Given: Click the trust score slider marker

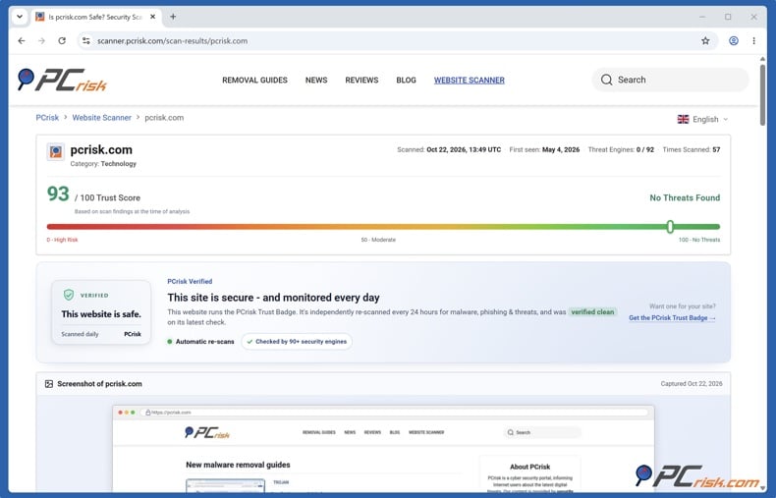Looking at the screenshot, I should point(670,227).
